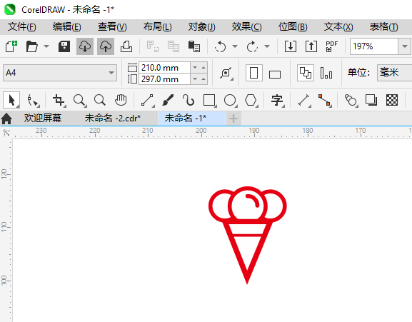
Task: Open the 查看(V) menu
Action: click(112, 27)
